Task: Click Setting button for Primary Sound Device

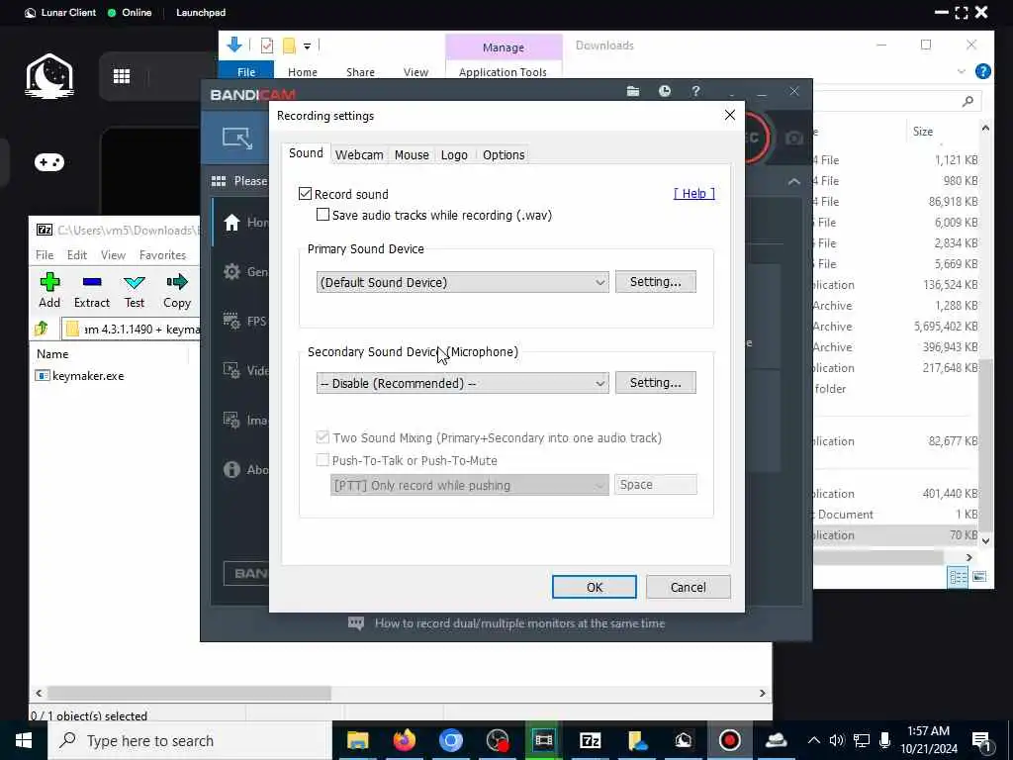Action: click(655, 282)
